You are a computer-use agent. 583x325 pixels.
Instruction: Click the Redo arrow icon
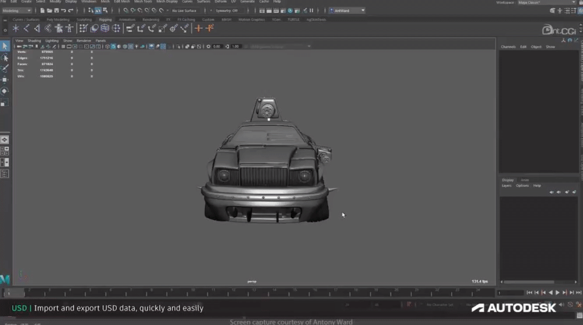tap(71, 10)
